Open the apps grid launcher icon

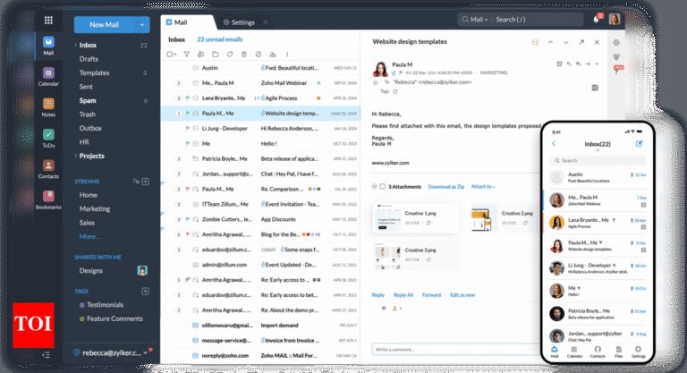[48, 20]
